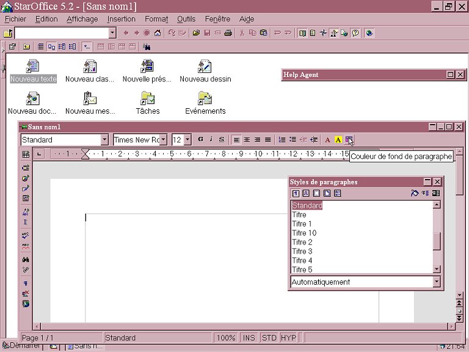469x352 pixels.
Task: Click the Print icon in main toolbar
Action: pos(228,33)
